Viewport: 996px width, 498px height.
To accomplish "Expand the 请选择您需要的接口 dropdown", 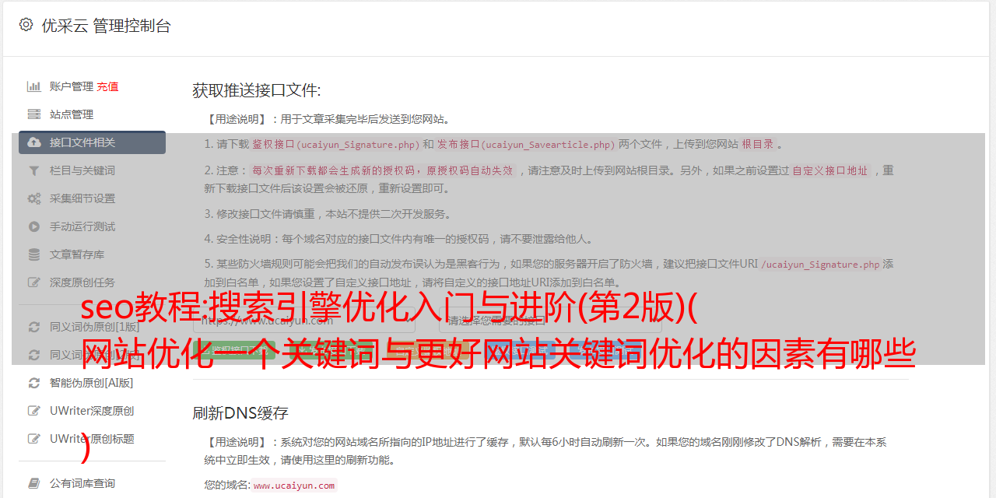I will [551, 320].
